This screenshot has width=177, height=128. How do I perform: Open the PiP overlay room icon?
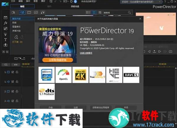coord(5,29)
